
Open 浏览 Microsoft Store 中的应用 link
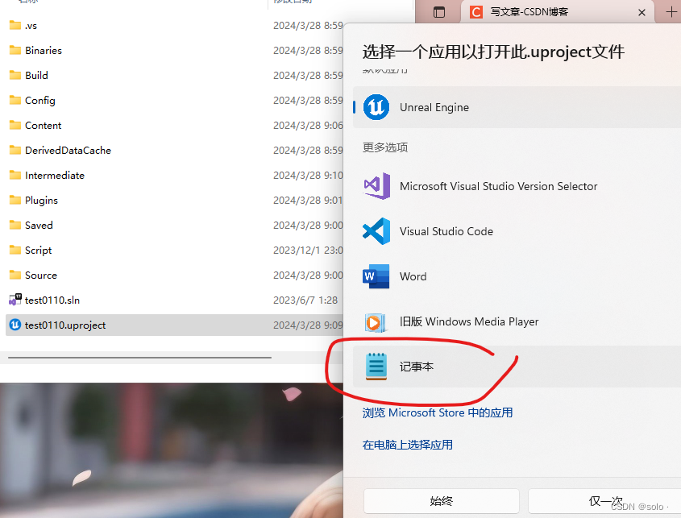tap(438, 412)
